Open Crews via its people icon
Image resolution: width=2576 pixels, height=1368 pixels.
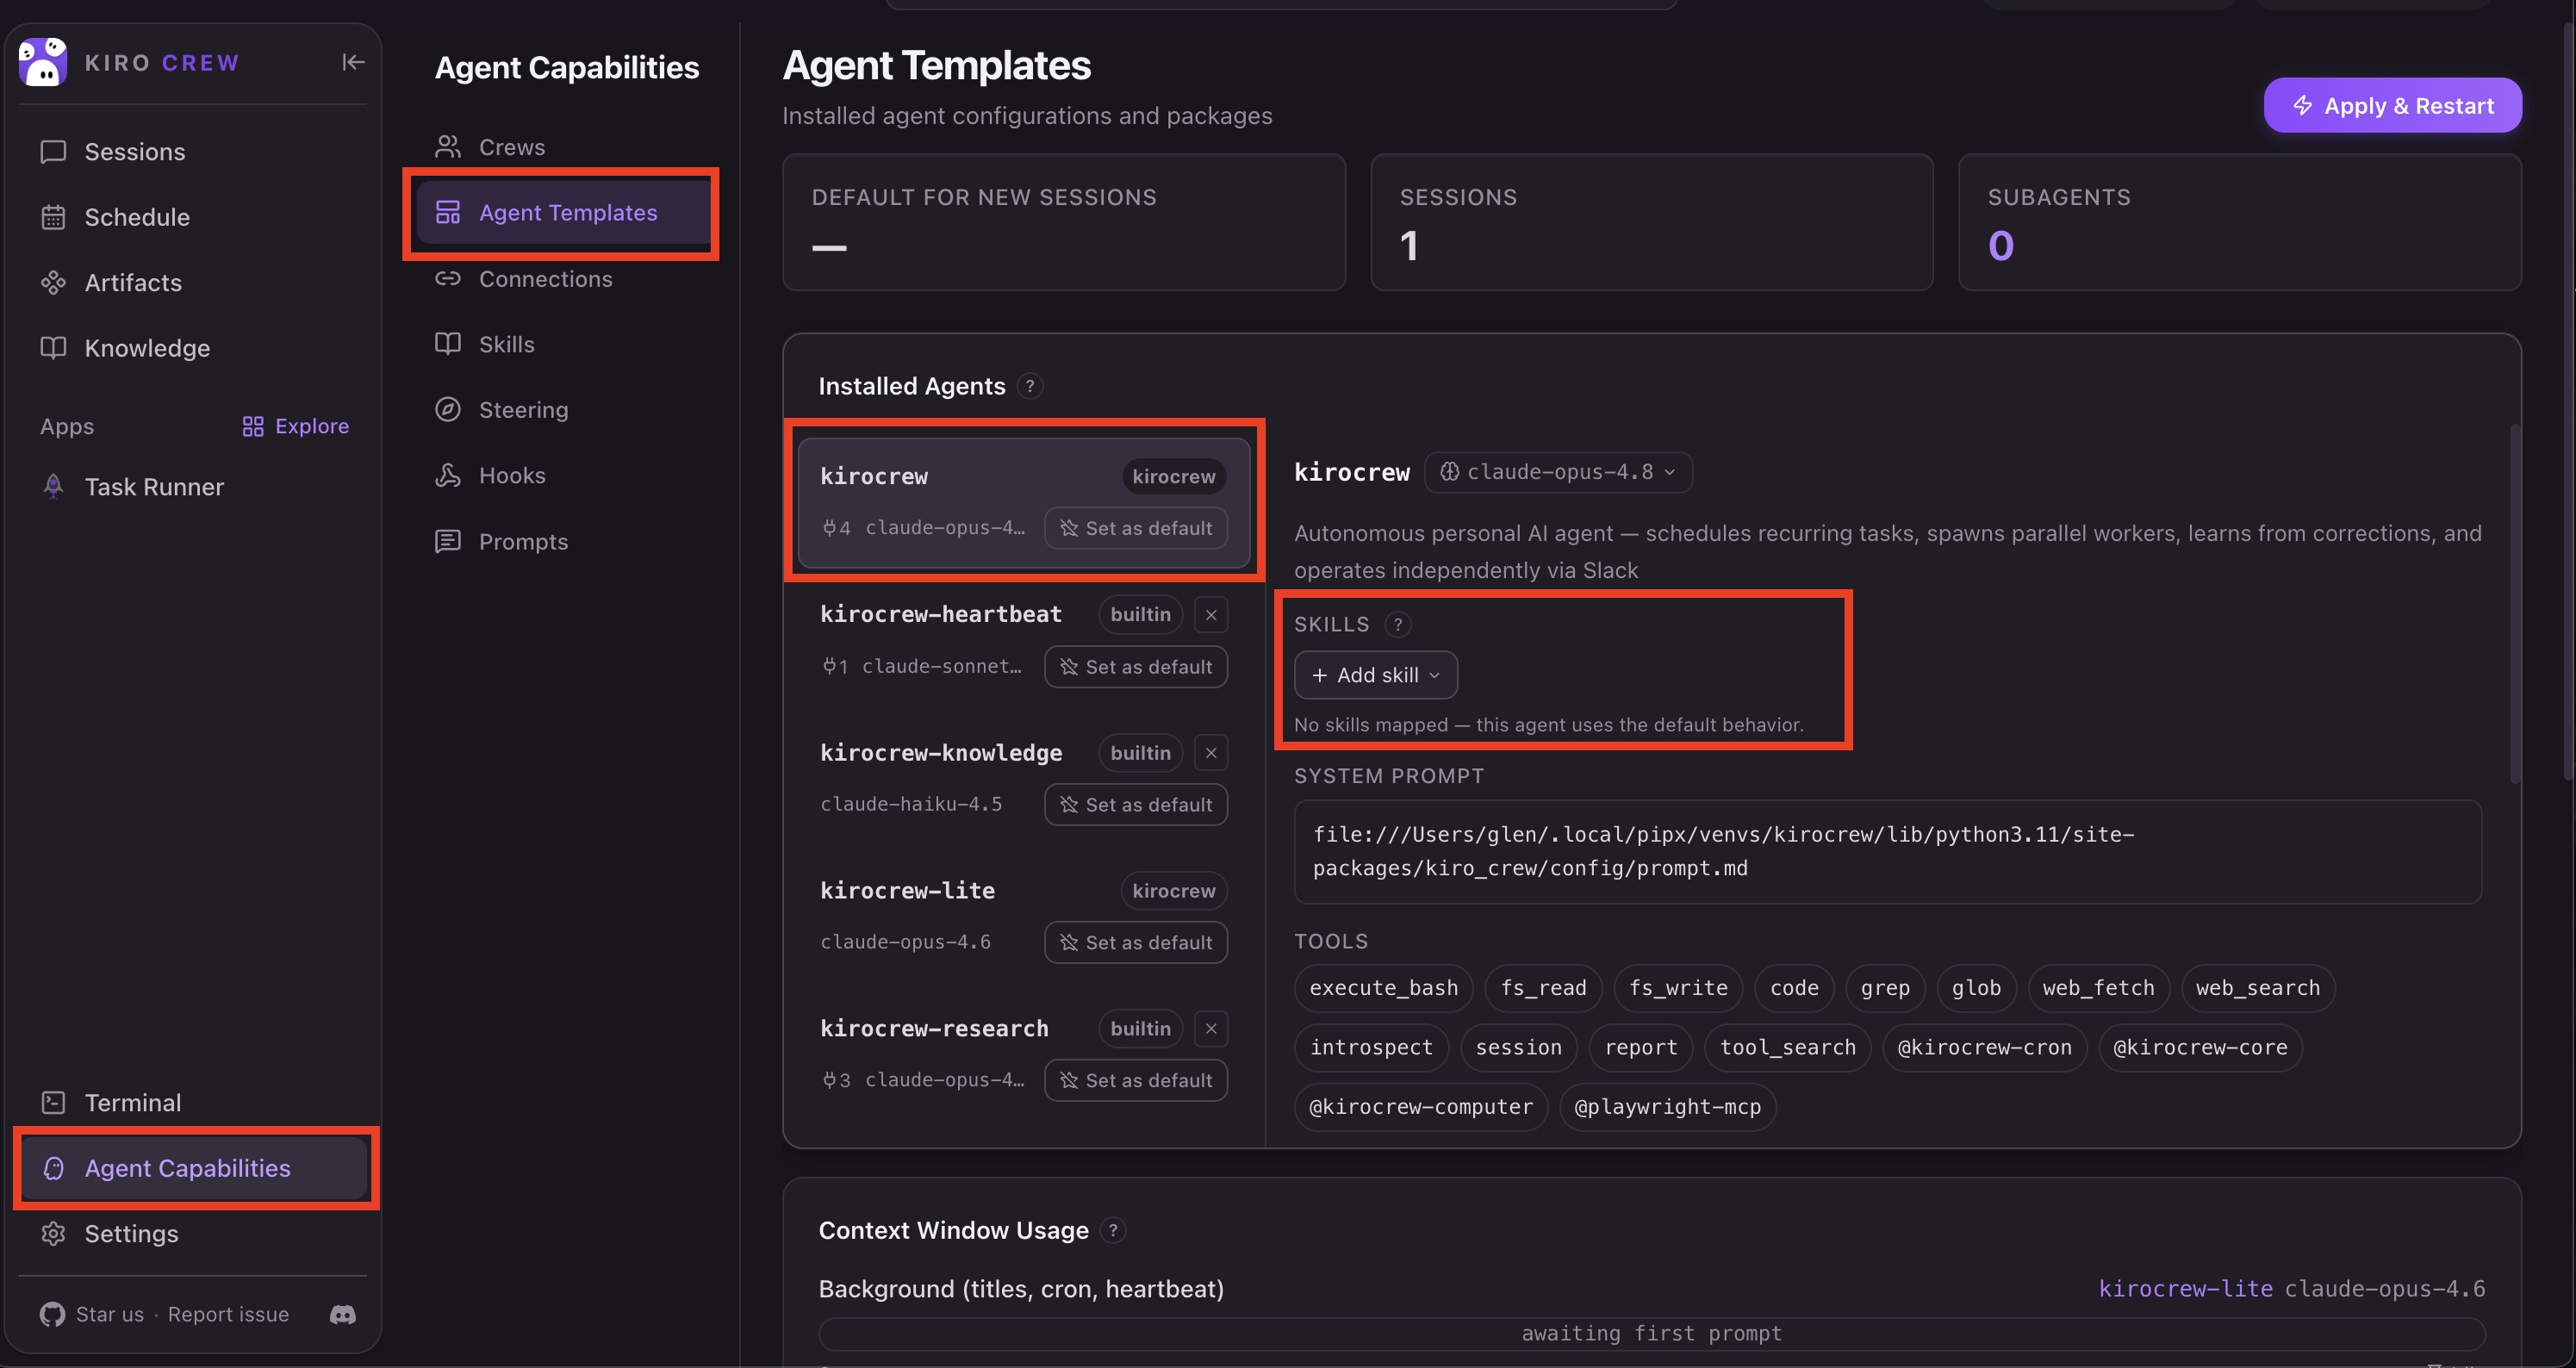tap(448, 147)
